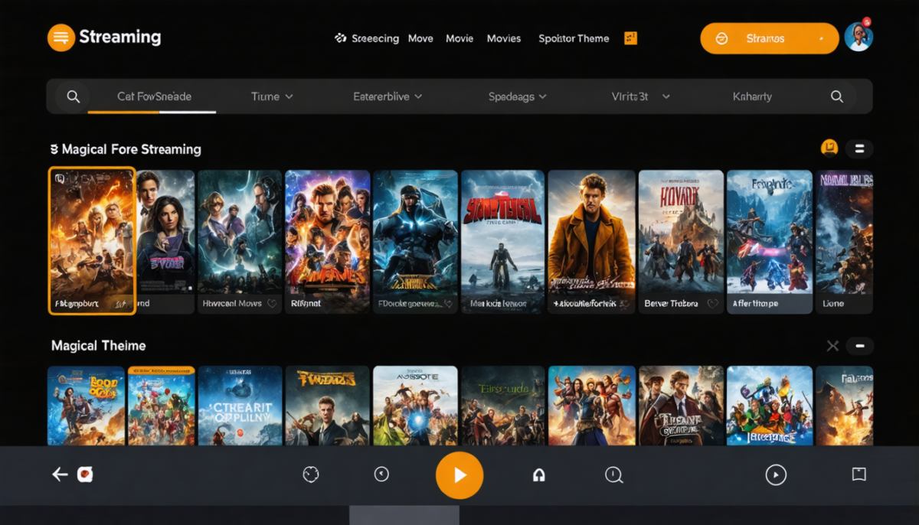
Task: Click the bookmark icon in bottom bar
Action: (x=858, y=474)
